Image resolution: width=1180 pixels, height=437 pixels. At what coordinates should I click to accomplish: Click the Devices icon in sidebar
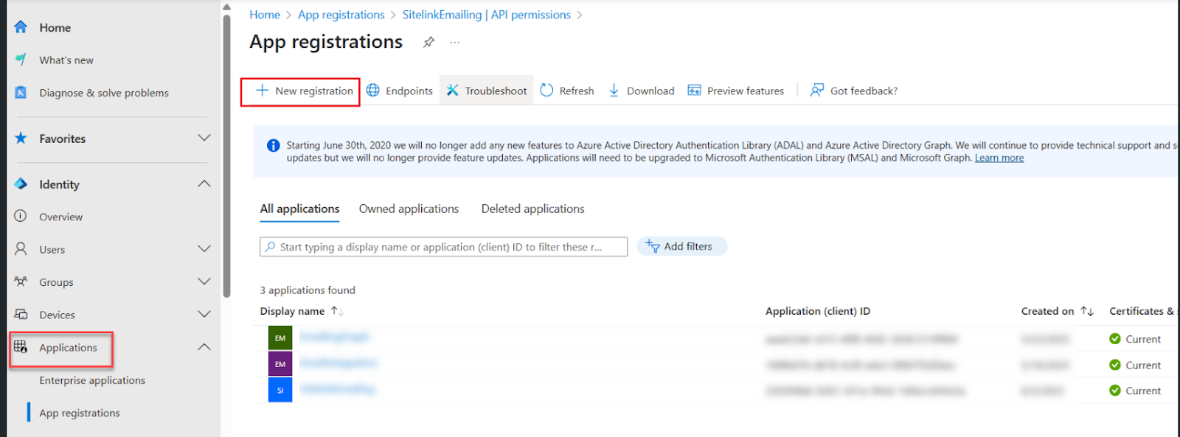pos(21,314)
